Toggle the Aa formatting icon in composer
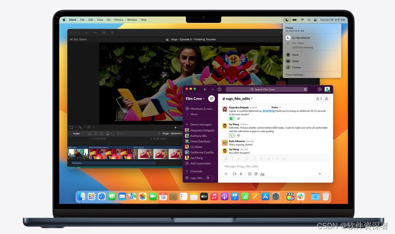This screenshot has height=234, width=395. pyautogui.click(x=262, y=174)
